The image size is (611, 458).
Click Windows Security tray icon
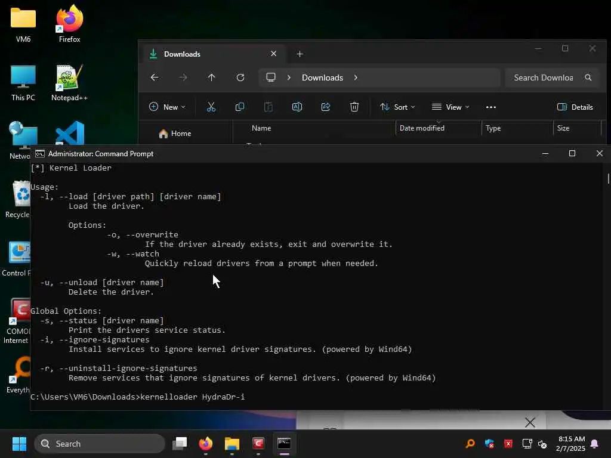click(x=489, y=444)
